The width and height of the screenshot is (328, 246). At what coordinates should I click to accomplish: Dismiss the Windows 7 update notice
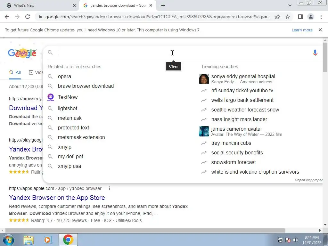[320, 30]
